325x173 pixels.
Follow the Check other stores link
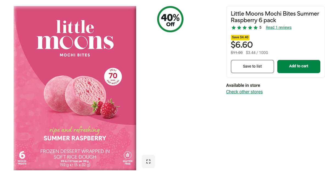244,92
